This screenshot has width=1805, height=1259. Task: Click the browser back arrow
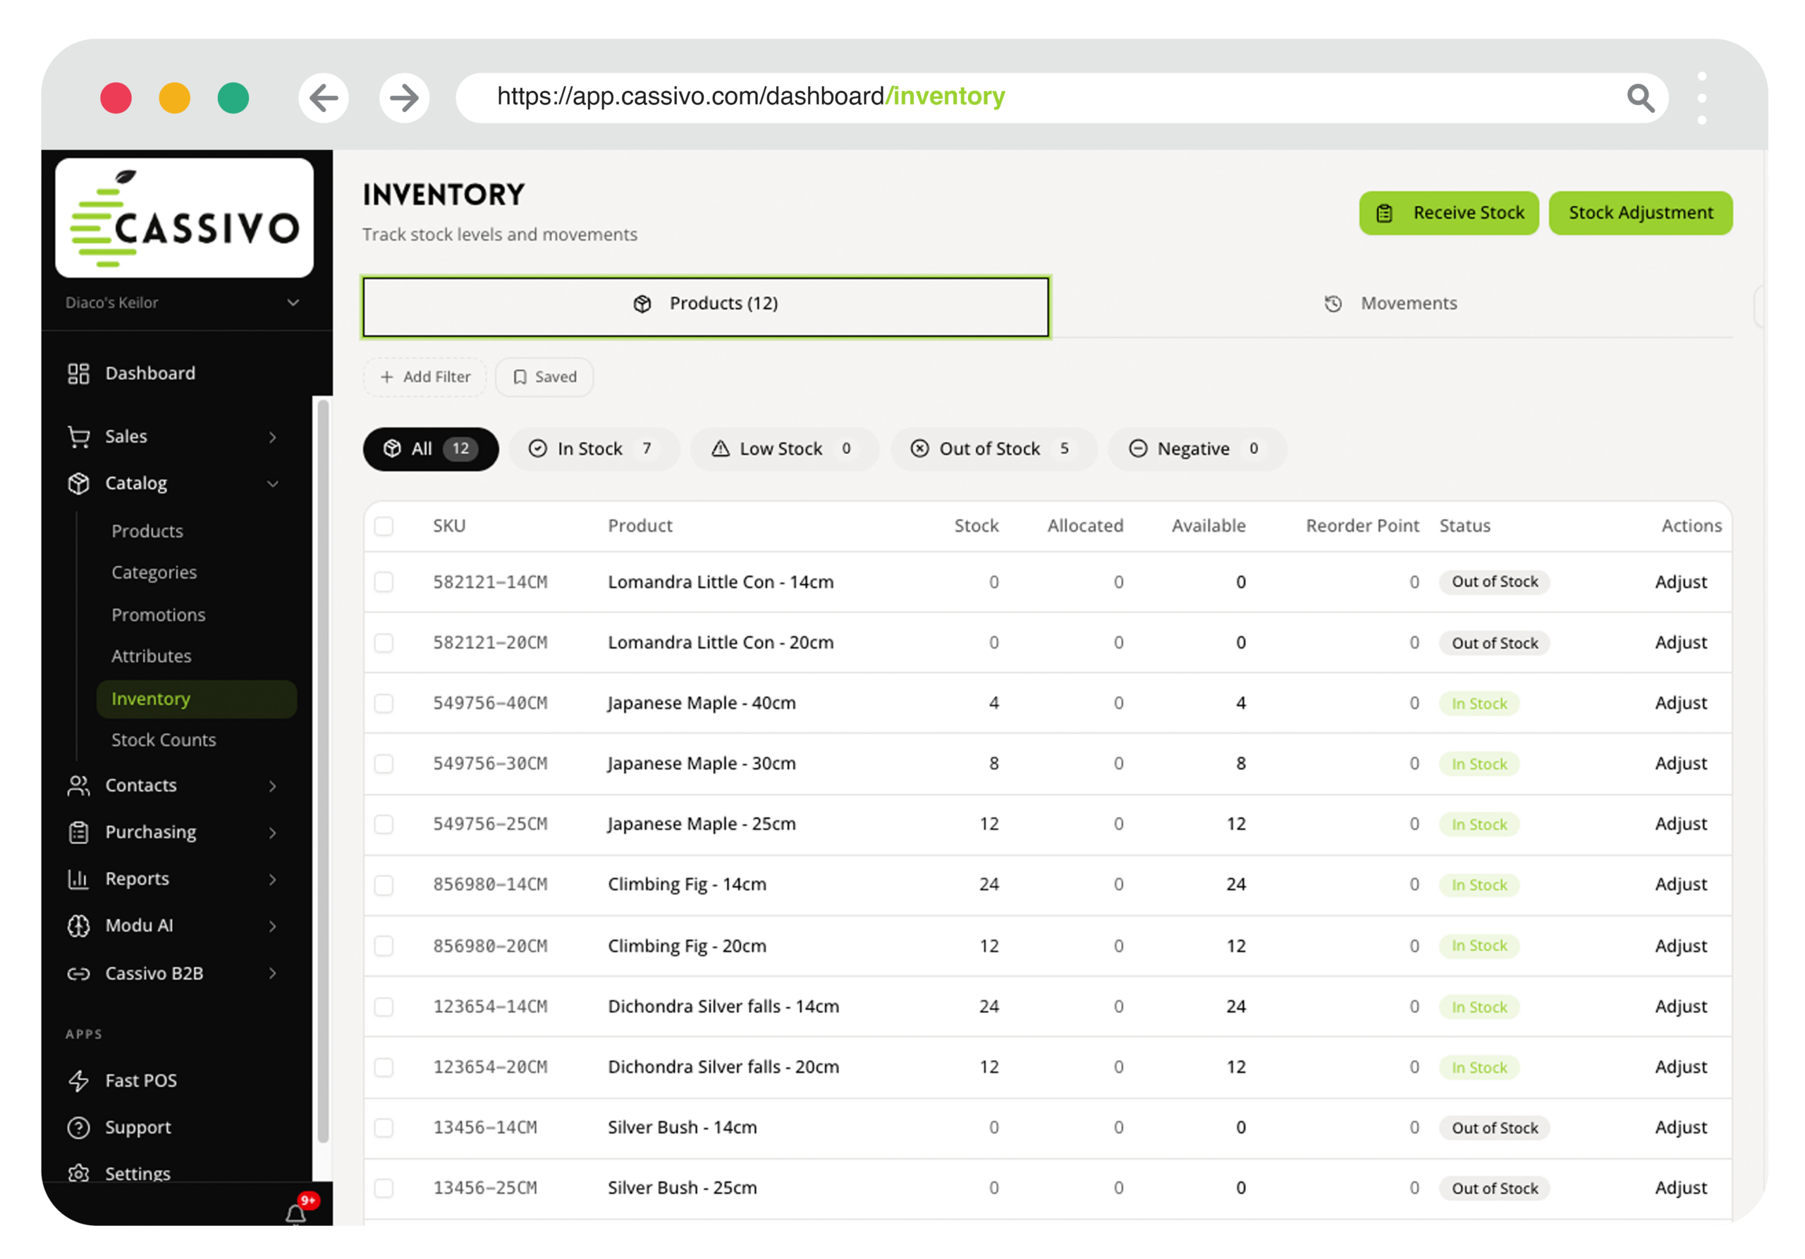(x=324, y=98)
